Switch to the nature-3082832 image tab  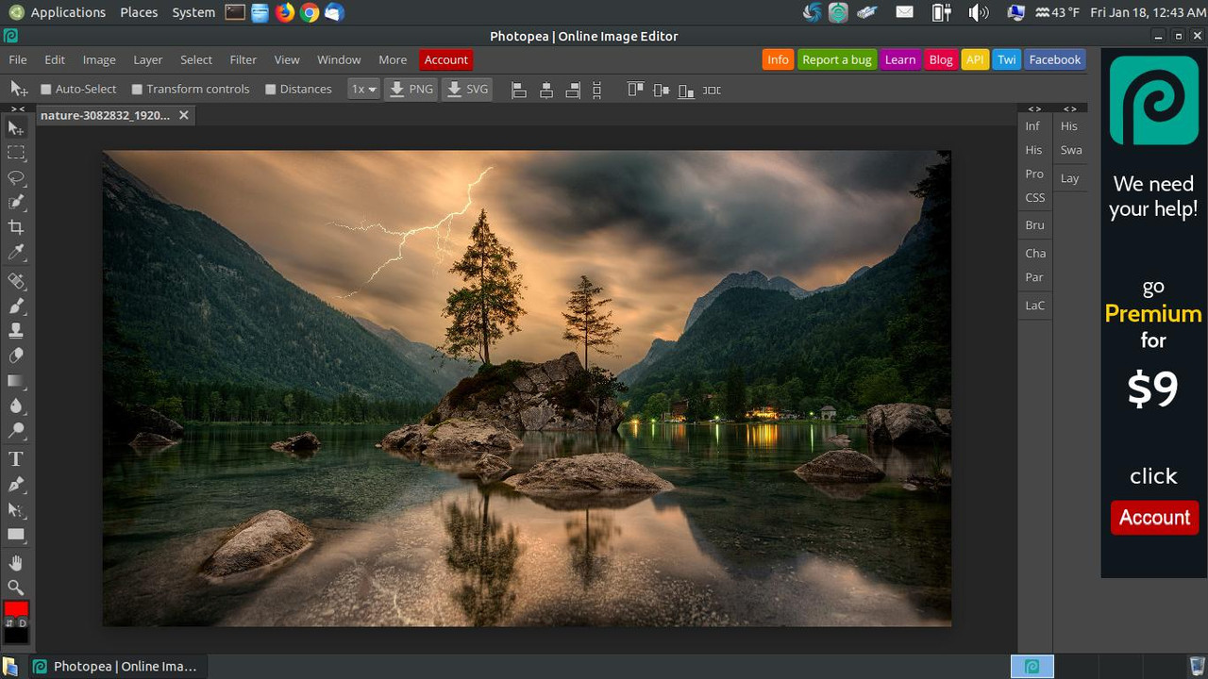pos(104,115)
